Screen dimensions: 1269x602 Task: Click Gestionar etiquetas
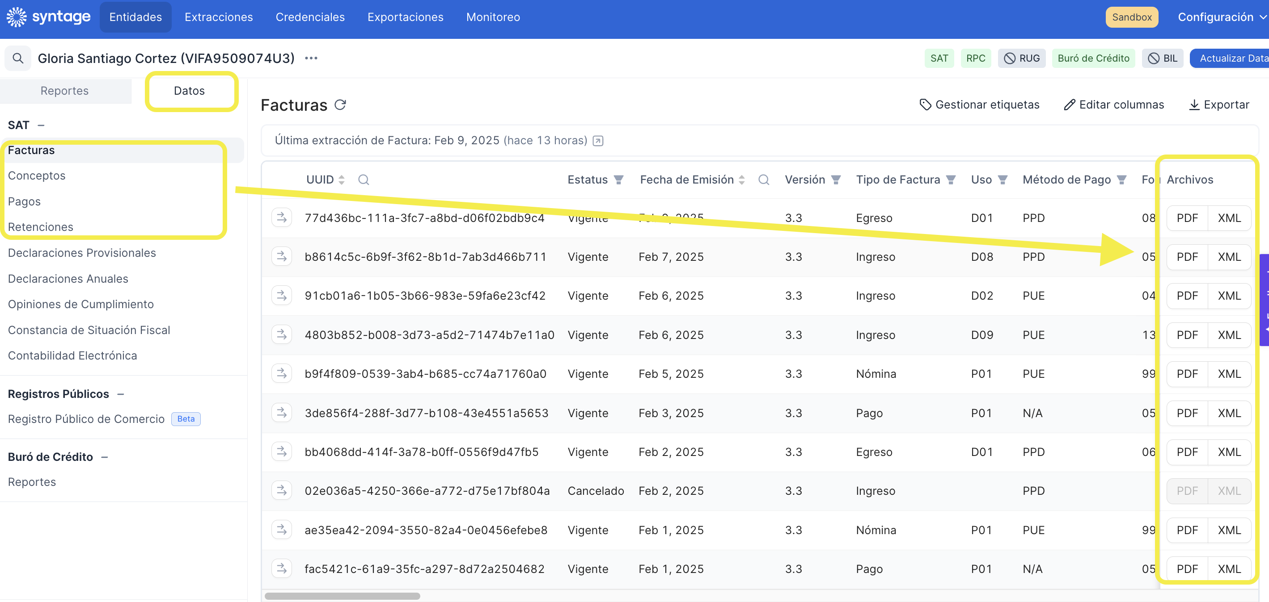tap(979, 105)
